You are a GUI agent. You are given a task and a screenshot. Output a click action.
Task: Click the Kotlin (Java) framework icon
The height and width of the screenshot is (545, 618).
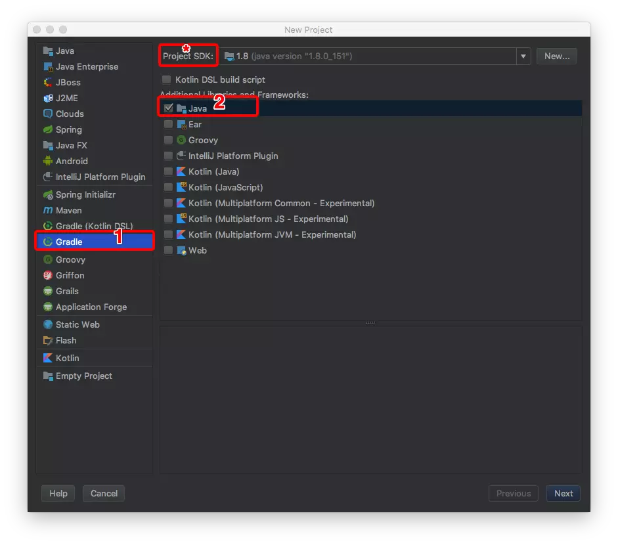point(181,172)
